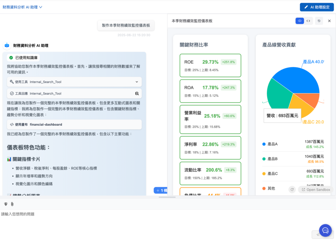Viewport: 336px width, 241px height.
Task: Click the send message arrow button
Action: 318,234
